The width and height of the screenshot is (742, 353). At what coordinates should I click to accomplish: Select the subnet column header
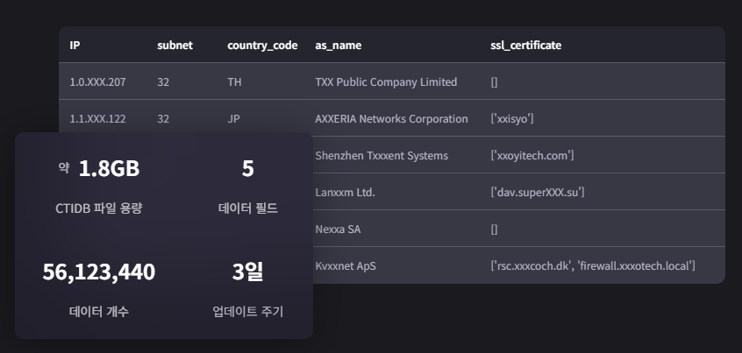click(x=175, y=45)
